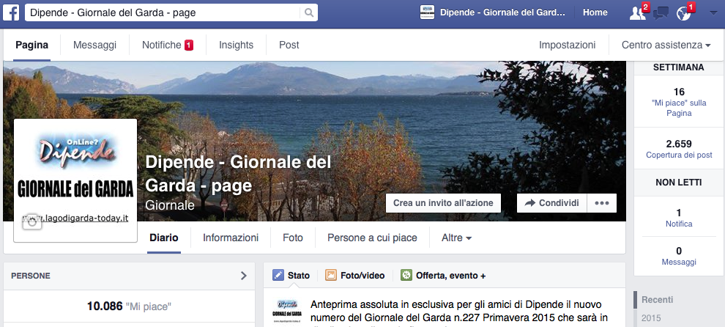
Task: Click the Home link in top bar
Action: [x=595, y=12]
